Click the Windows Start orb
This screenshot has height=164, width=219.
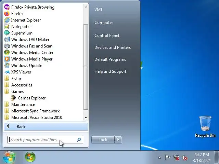tap(9, 157)
